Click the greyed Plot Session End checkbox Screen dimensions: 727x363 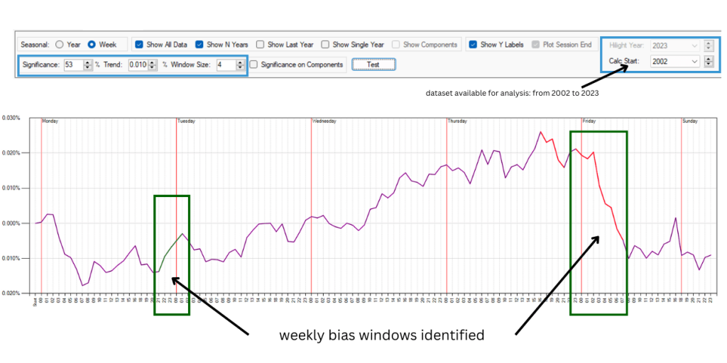coord(535,45)
